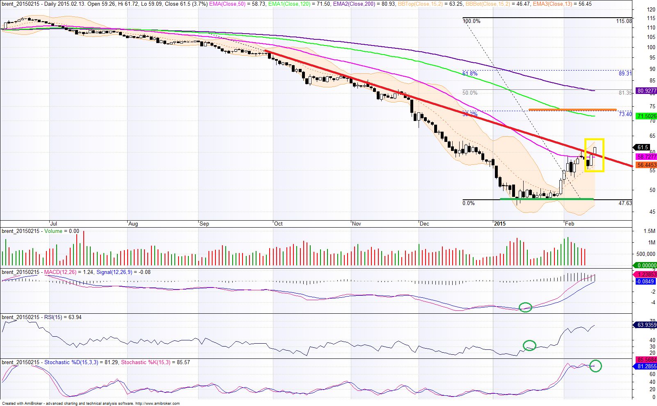
Task: Click the Dec month label
Action: click(x=424, y=224)
